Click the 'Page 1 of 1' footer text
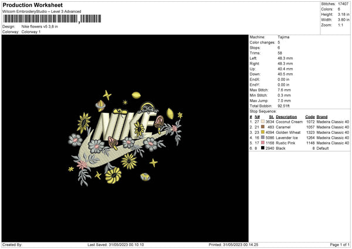This screenshot has width=352, height=249. (x=340, y=244)
